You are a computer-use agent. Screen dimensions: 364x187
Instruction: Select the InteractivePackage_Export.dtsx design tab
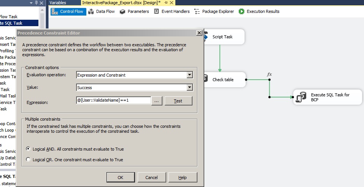coord(121,3)
